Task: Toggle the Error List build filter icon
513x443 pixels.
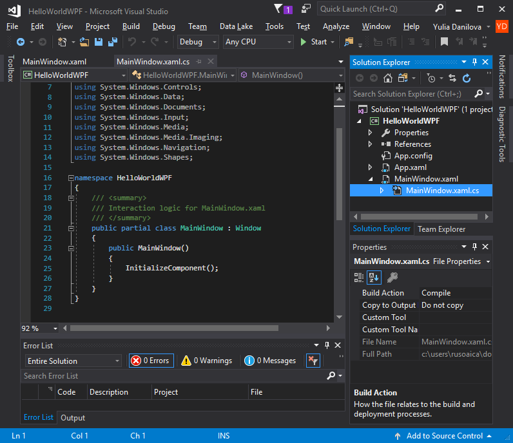Action: tap(313, 361)
